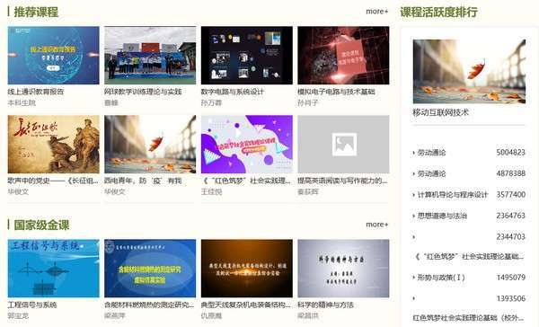
Task: Open the 网球教学训练理论与实践 course image
Action: tap(150, 56)
